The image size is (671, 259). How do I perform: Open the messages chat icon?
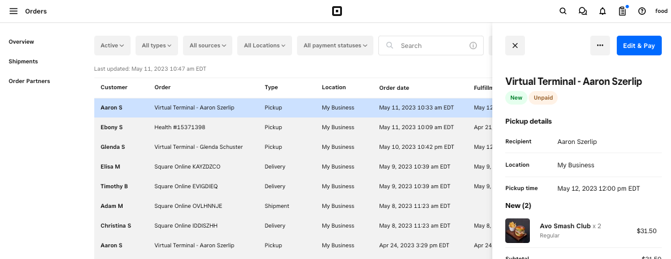[582, 11]
